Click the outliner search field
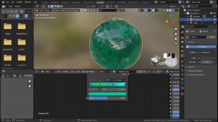This screenshot has width=218, height=122. click(x=204, y=6)
